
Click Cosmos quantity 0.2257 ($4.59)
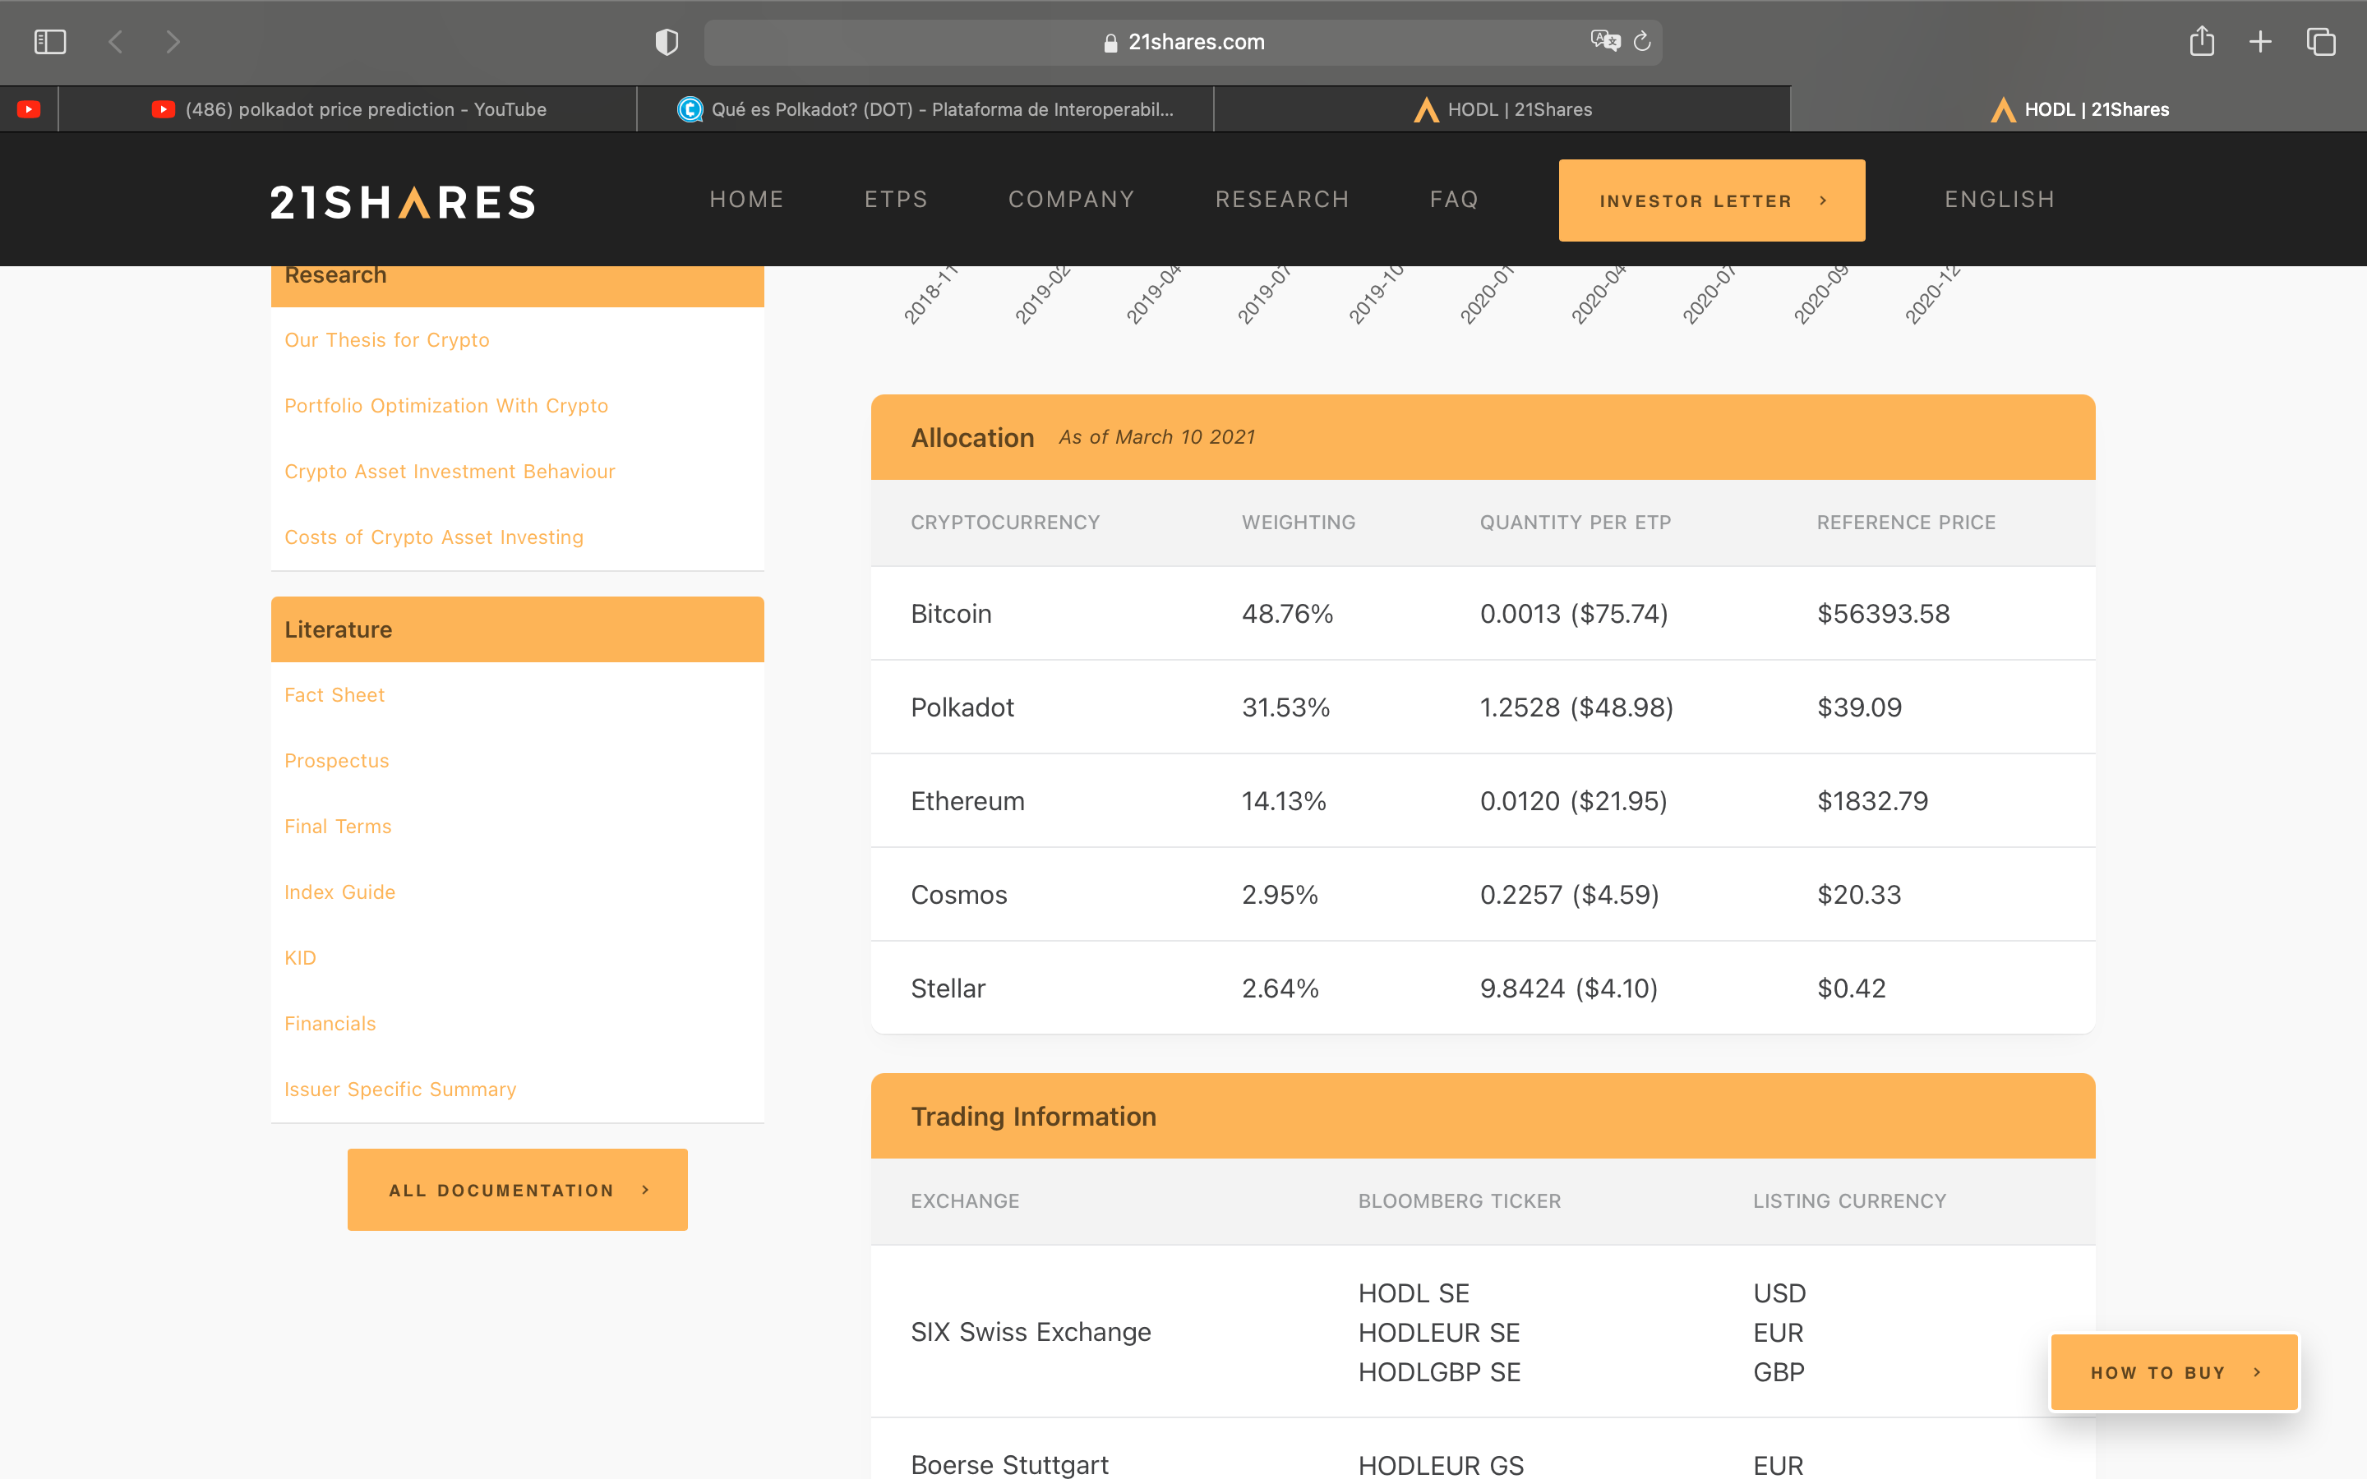point(1569,894)
